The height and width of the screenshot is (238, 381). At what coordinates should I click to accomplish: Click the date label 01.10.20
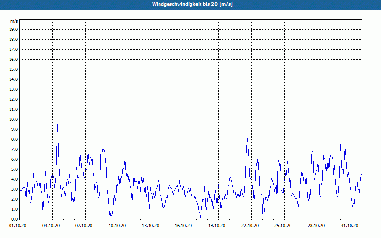coord(18,226)
